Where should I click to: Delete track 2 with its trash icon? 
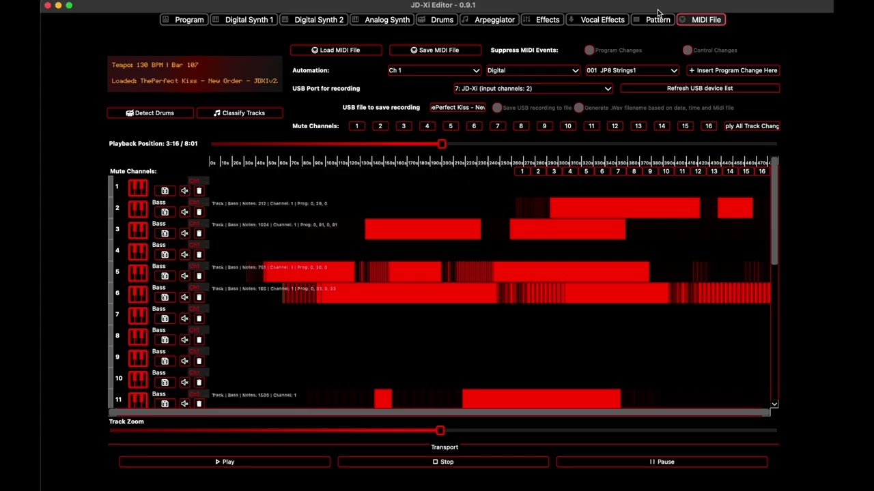click(x=199, y=212)
